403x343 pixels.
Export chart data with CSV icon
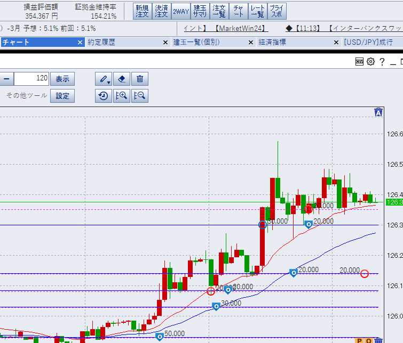click(x=360, y=62)
